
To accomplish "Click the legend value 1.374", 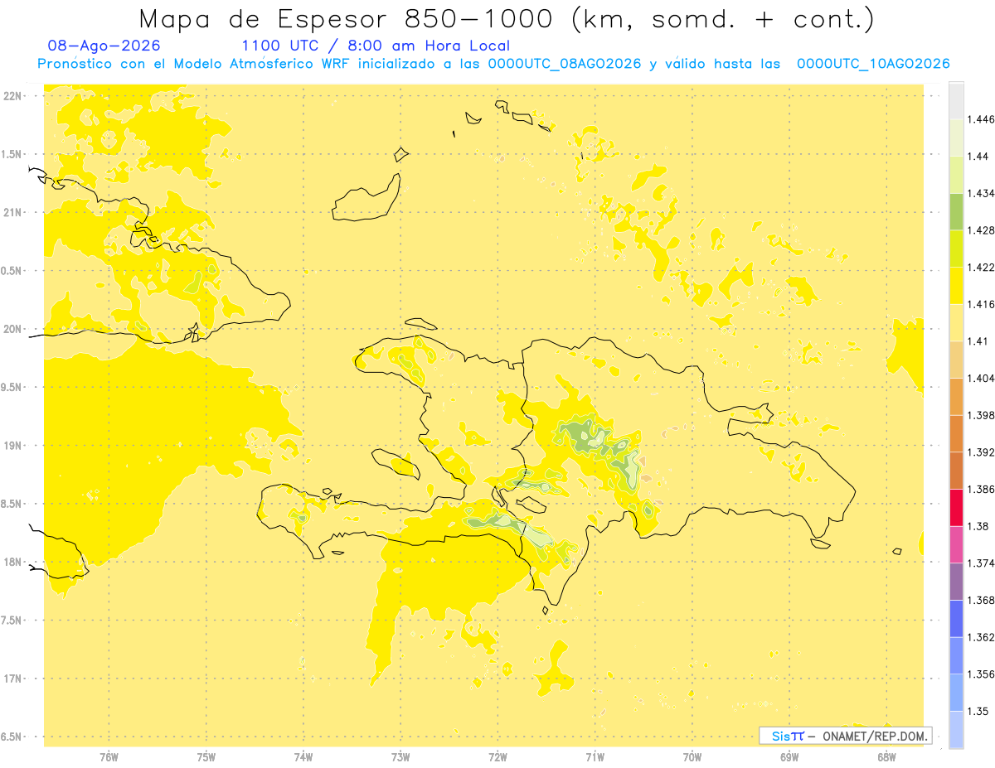I will pyautogui.click(x=981, y=563).
